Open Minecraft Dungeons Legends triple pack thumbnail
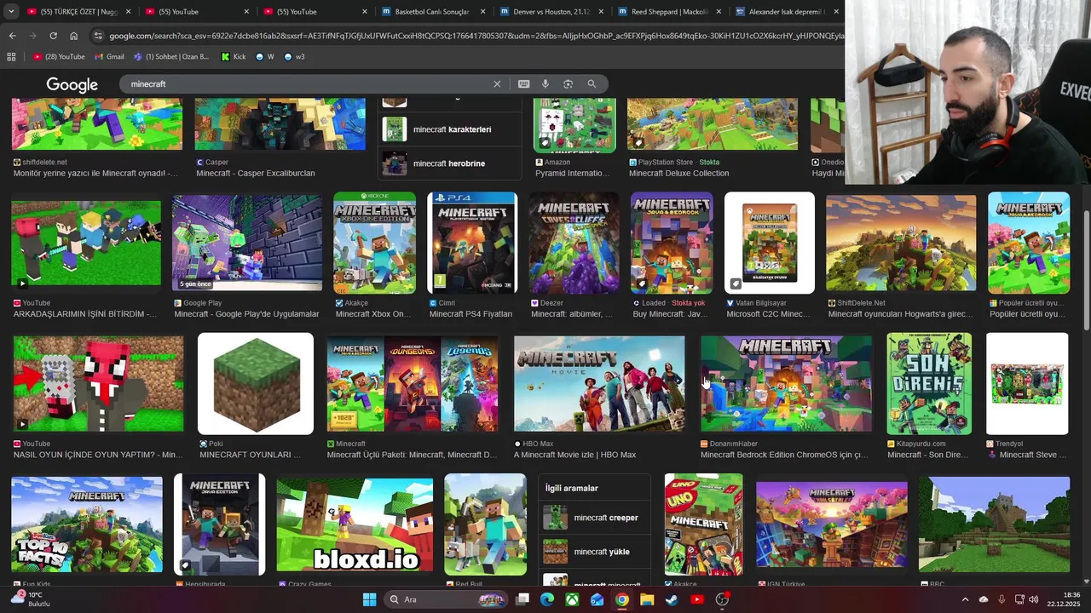This screenshot has height=613, width=1091. (x=413, y=384)
